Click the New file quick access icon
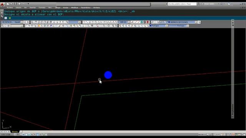246x138 pixels. click(x=8, y=4)
